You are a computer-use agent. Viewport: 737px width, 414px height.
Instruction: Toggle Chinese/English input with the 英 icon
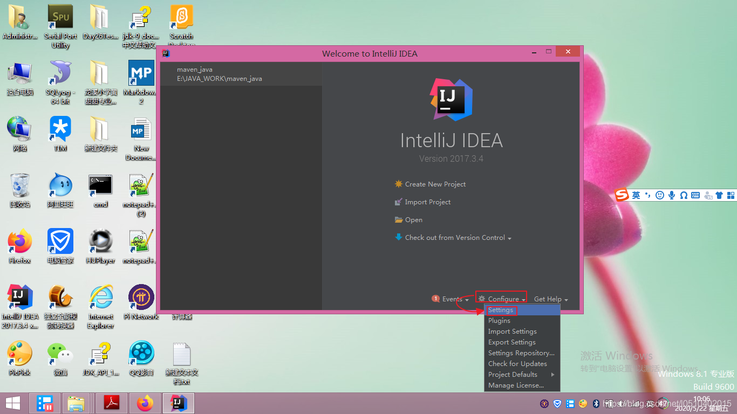pos(636,195)
